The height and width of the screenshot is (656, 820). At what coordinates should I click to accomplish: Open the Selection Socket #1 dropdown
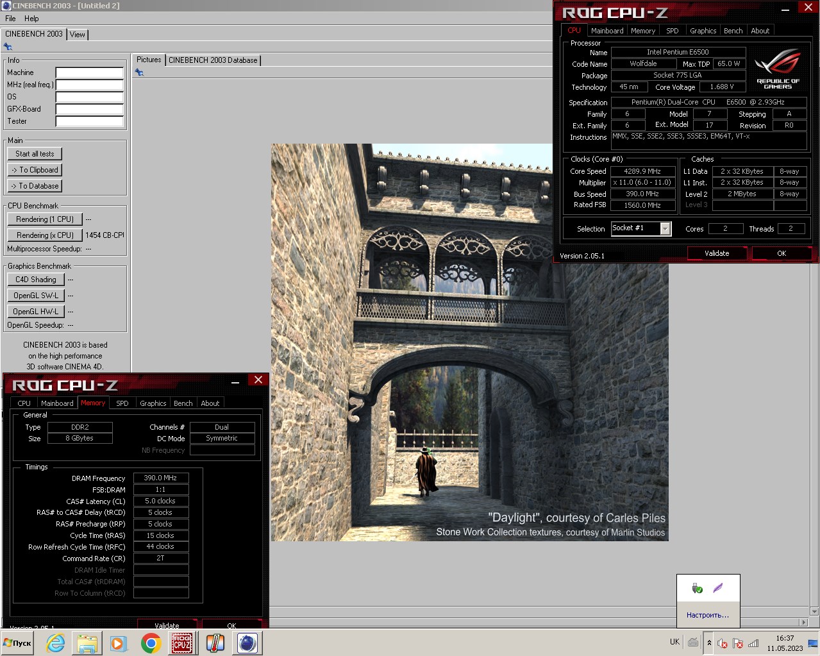(665, 228)
